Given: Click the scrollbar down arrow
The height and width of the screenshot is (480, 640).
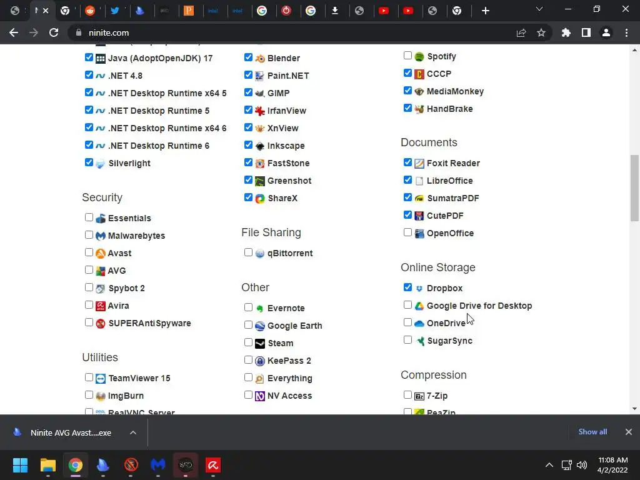Looking at the screenshot, I should tap(634, 409).
